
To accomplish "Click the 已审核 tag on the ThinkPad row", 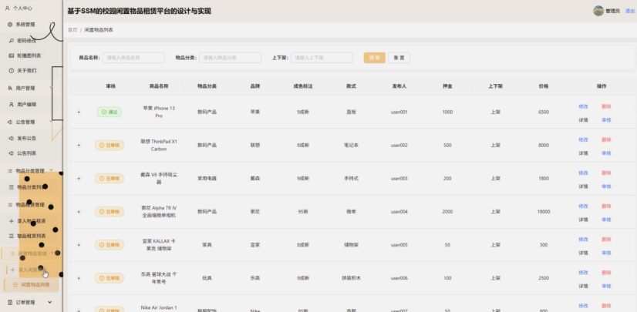I will pyautogui.click(x=110, y=146).
